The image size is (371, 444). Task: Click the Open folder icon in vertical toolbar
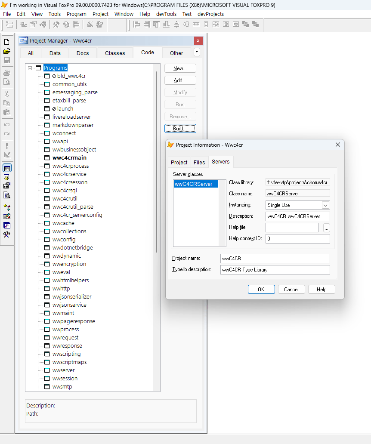pos(7,51)
